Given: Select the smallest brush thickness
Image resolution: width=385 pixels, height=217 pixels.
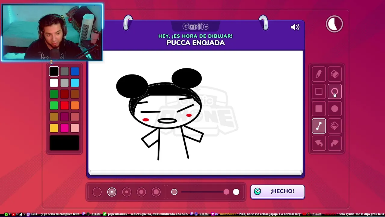Looking at the screenshot, I should tap(97, 192).
